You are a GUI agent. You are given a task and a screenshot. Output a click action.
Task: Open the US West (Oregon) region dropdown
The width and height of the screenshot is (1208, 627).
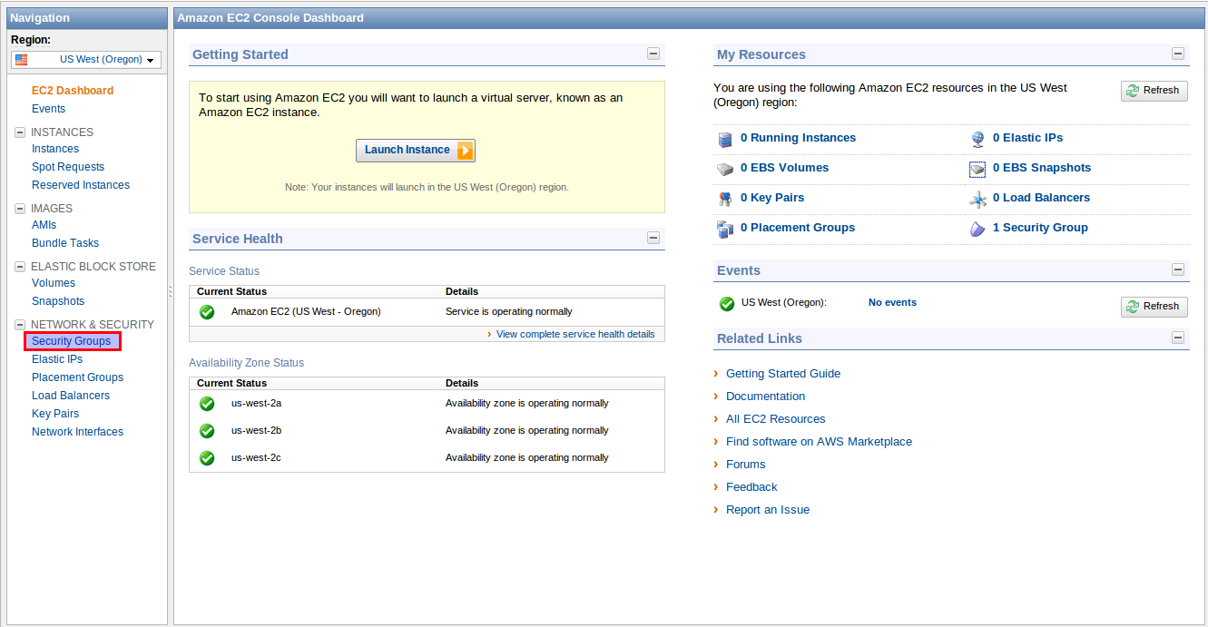86,60
